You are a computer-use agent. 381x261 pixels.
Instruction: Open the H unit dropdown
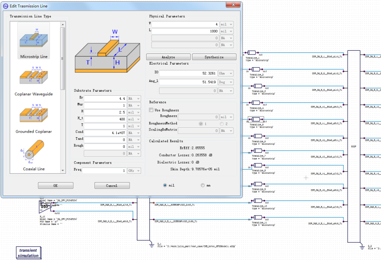pyautogui.click(x=134, y=112)
